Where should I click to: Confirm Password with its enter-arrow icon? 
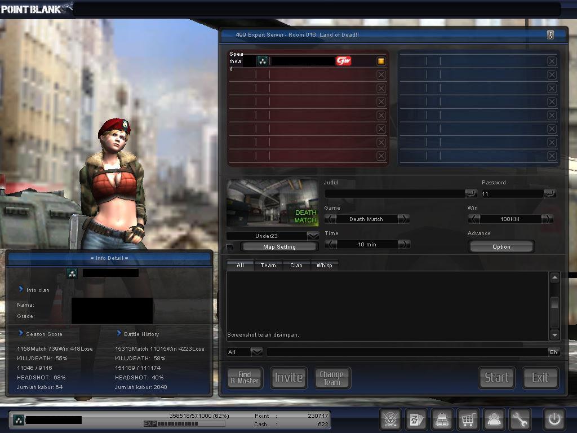[550, 193]
